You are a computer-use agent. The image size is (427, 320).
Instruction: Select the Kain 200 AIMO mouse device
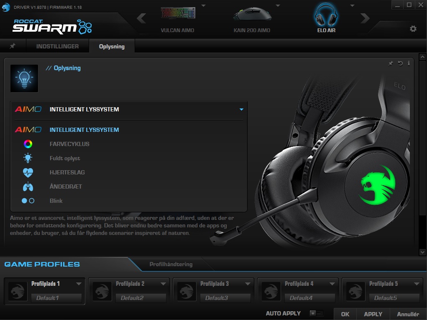pos(252,19)
